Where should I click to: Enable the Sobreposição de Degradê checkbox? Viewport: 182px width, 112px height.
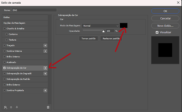4,73
